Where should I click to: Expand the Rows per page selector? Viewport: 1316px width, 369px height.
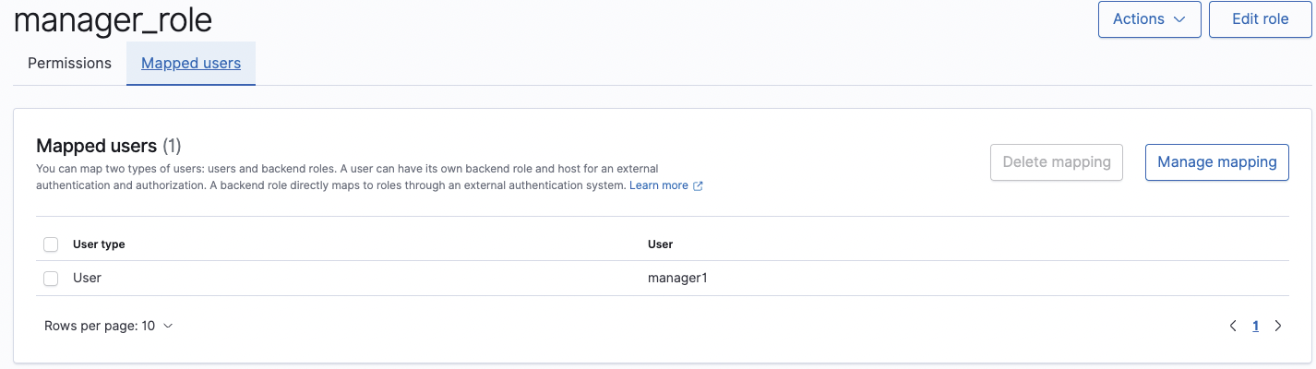coord(109,326)
